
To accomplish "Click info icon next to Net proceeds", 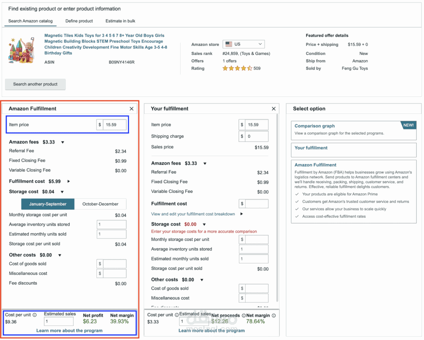I will click(243, 316).
